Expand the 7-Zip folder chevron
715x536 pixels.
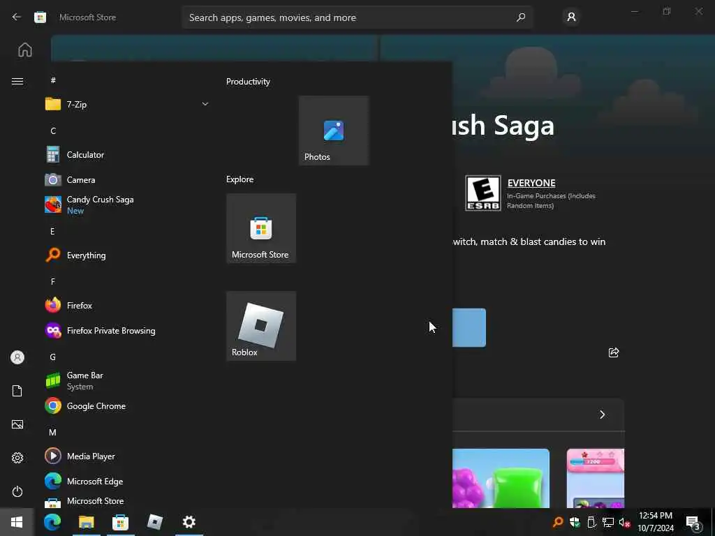[x=205, y=104]
